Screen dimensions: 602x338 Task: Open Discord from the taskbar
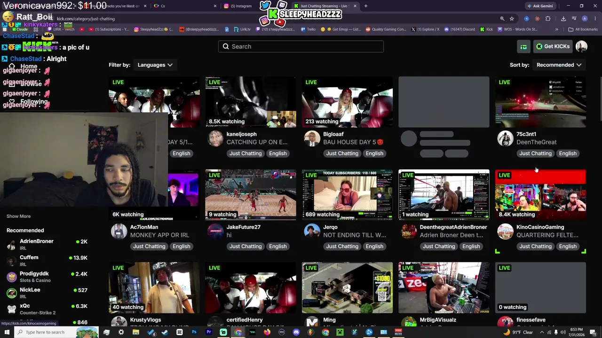point(296,332)
